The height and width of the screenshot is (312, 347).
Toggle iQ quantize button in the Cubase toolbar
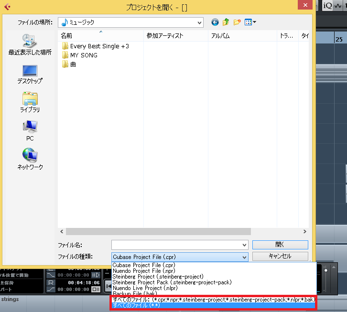click(327, 5)
